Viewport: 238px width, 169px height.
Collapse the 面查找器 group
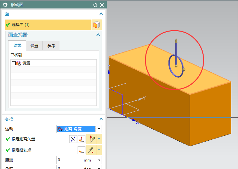[x=98, y=35]
